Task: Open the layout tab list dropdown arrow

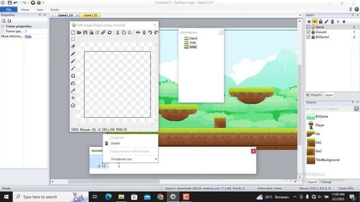Action: click(300, 15)
